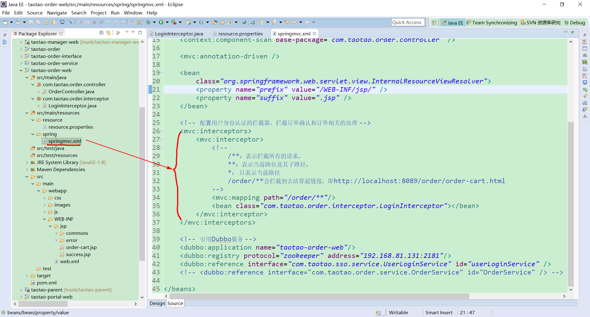Screen dimensions: 590x317
Task: Collapse All in Package Explorer
Action: pyautogui.click(x=101, y=33)
